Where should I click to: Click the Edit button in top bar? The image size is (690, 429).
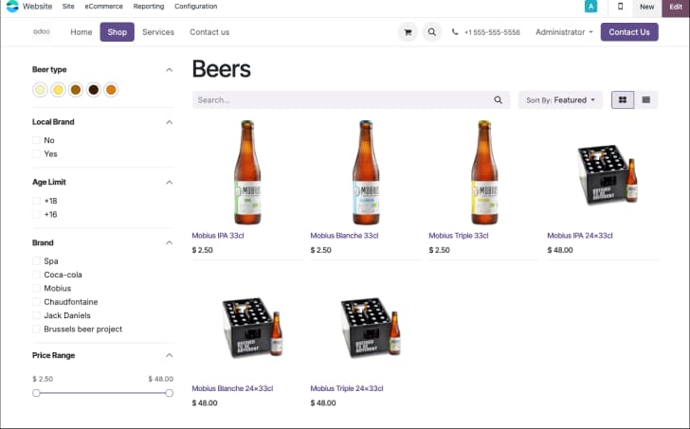click(x=676, y=7)
